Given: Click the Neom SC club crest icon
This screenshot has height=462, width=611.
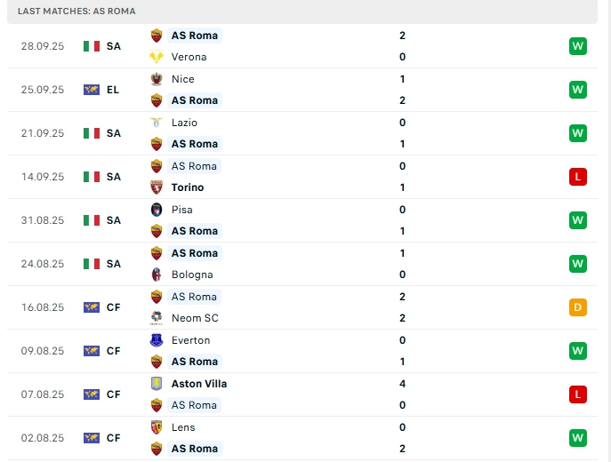Looking at the screenshot, I should pos(157,318).
